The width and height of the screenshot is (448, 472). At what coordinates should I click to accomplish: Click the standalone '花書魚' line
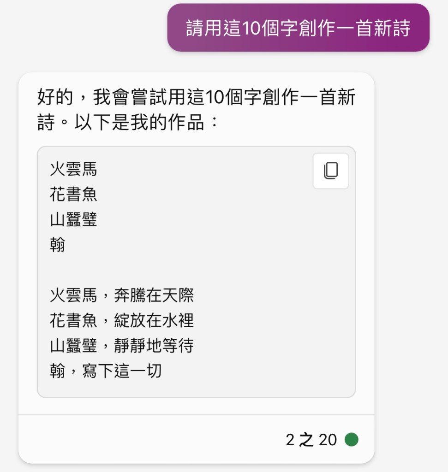pos(74,195)
